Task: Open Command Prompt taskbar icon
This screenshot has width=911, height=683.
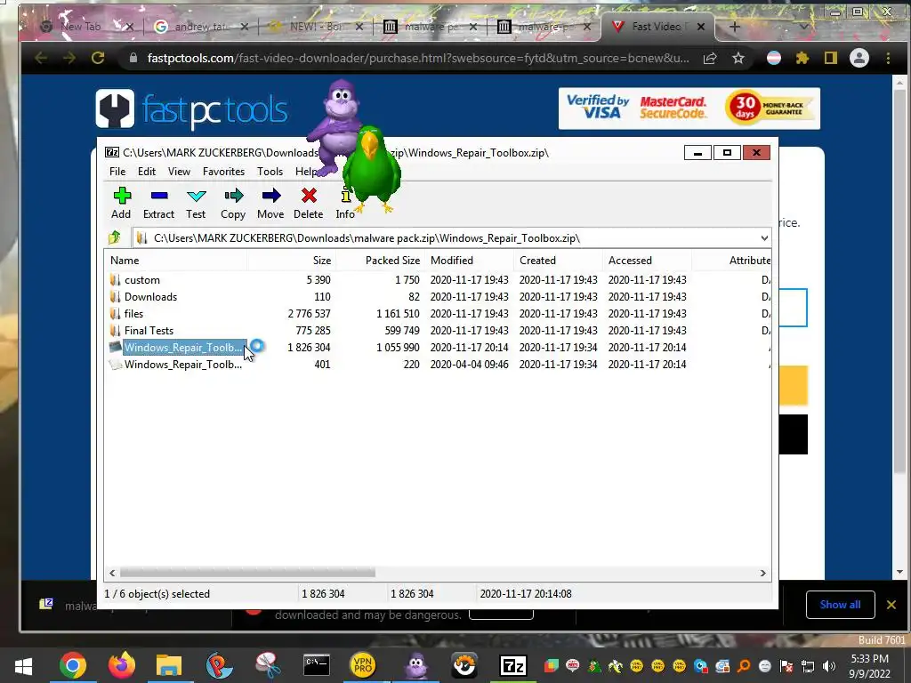Action: (x=317, y=665)
